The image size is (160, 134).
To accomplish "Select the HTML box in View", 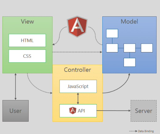I will [27, 40].
